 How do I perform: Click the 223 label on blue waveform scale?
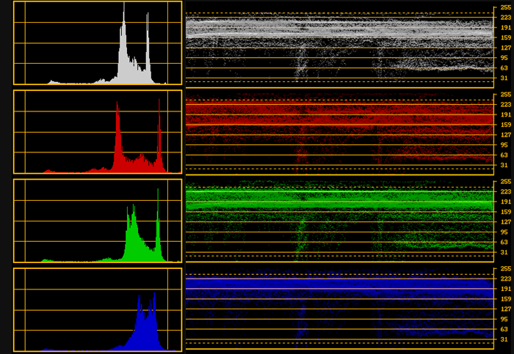click(506, 279)
